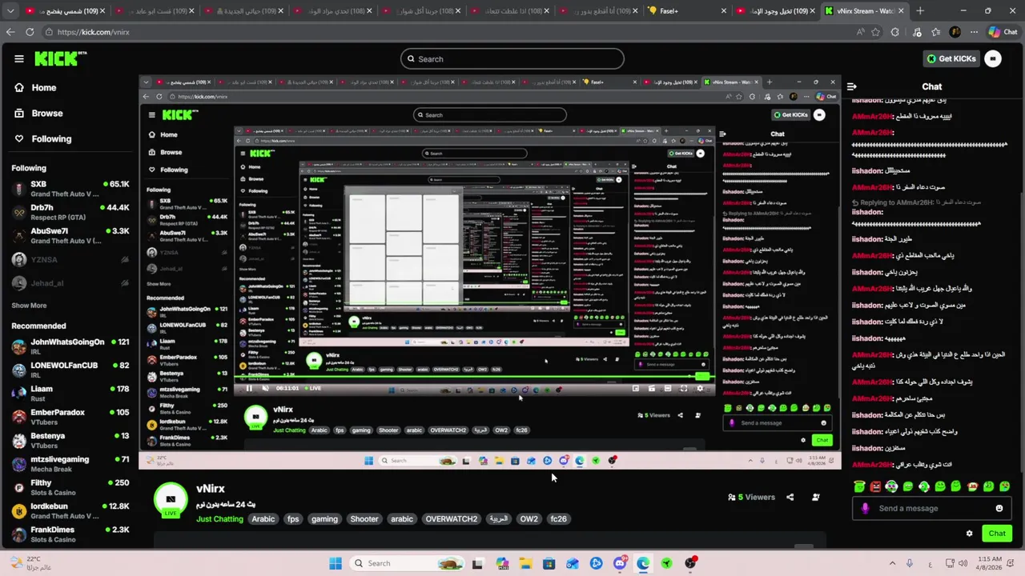The height and width of the screenshot is (576, 1025).
Task: Open recommended channel LONEWOLFanCUB
Action: pos(70,370)
